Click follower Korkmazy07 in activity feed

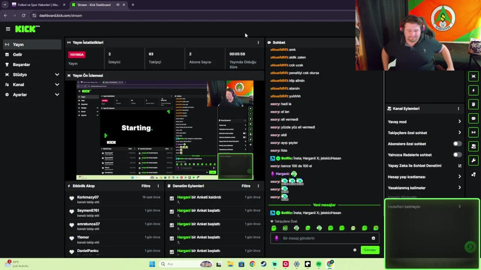click(88, 197)
